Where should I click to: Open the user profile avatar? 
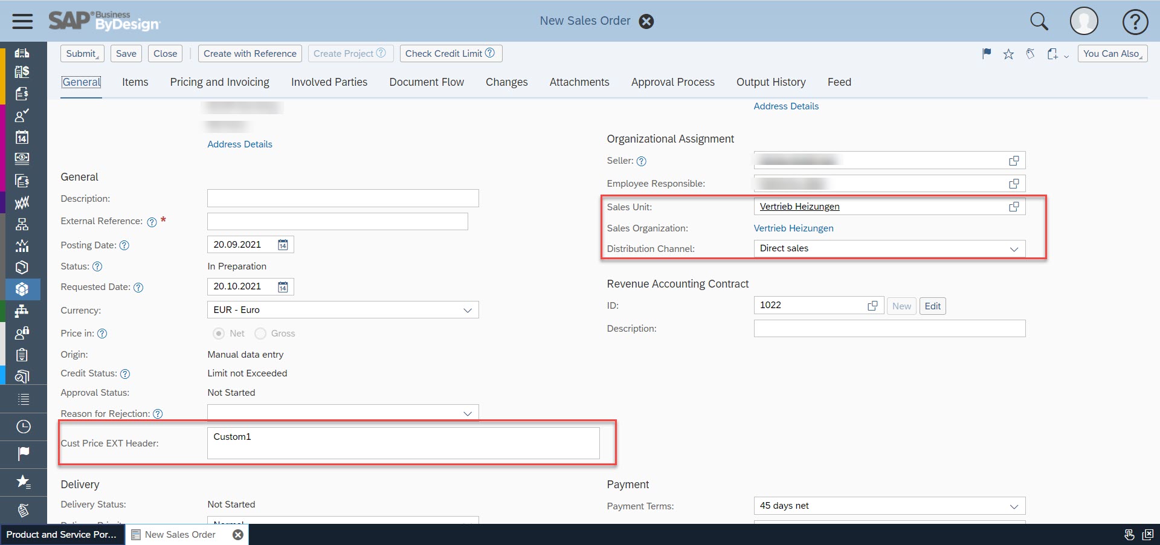point(1084,21)
